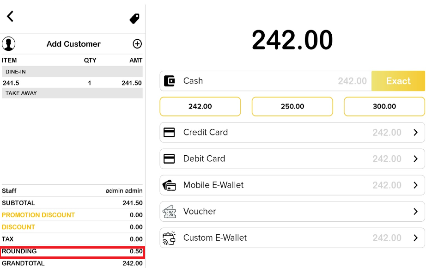Click the Debit Card icon
Image resolution: width=438 pixels, height=268 pixels.
tap(170, 159)
